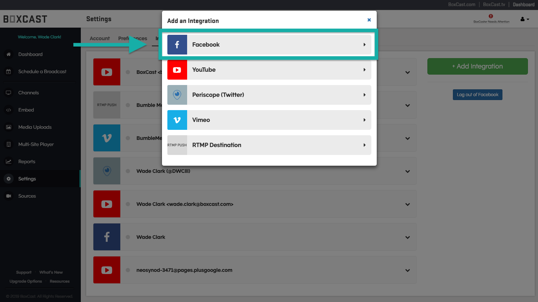The height and width of the screenshot is (302, 538).
Task: Click the Media Uploads image icon
Action: 9,127
